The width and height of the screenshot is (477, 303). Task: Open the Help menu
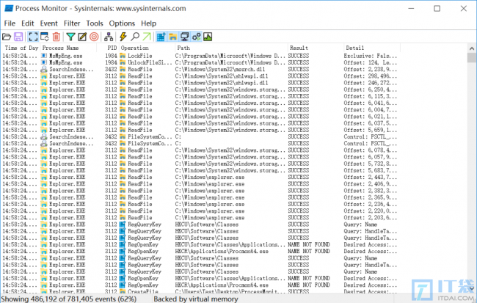[148, 23]
